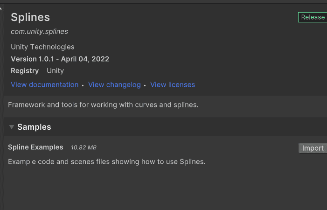Open the View documentation link
The image size is (327, 210).
[x=45, y=84]
